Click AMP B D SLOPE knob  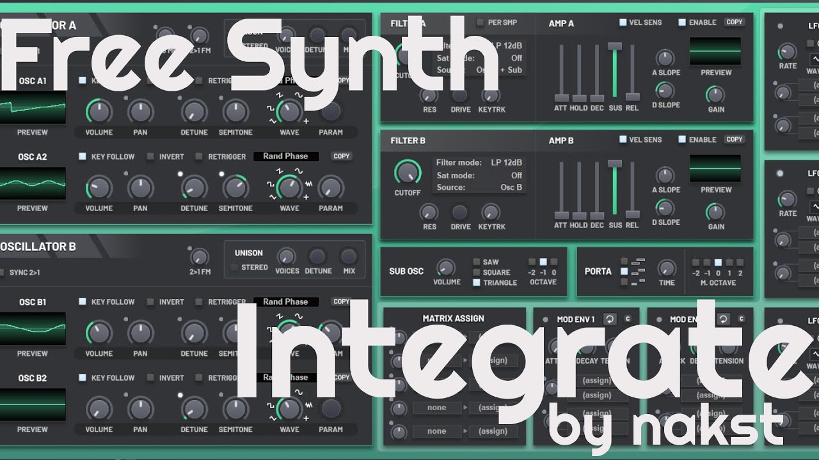click(x=665, y=208)
